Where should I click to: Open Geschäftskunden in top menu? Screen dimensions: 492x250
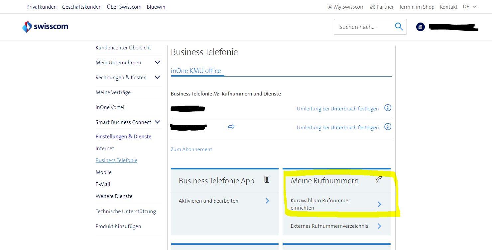coord(82,7)
